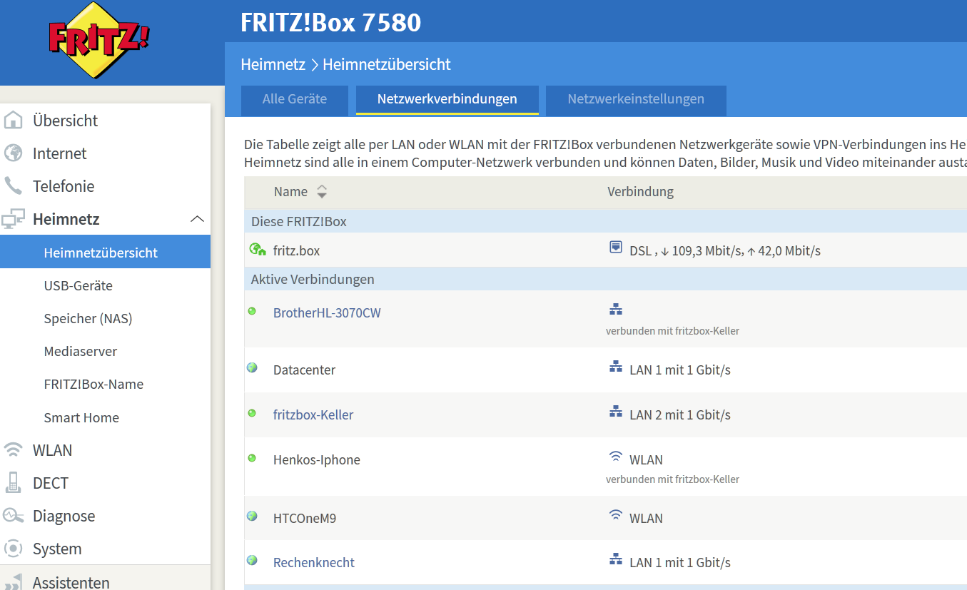This screenshot has width=967, height=590.
Task: Open Übersicht in the sidebar
Action: pyautogui.click(x=66, y=121)
